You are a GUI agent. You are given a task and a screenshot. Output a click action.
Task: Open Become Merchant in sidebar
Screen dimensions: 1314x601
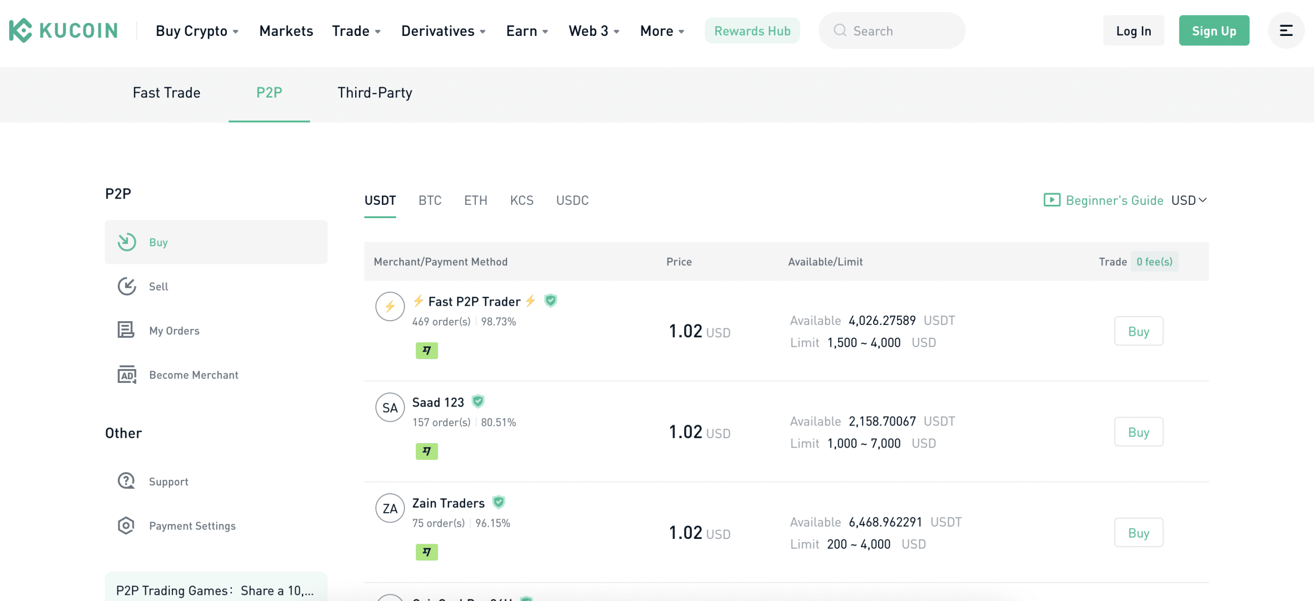coord(216,375)
